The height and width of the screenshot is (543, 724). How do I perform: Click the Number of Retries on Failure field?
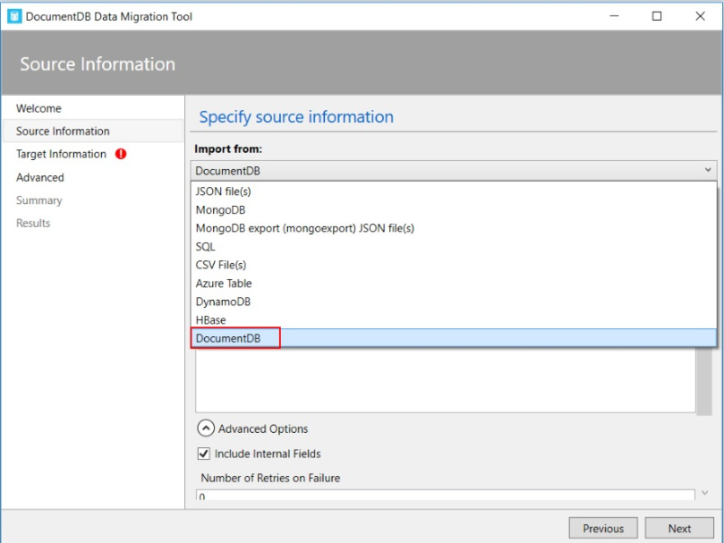click(445, 496)
